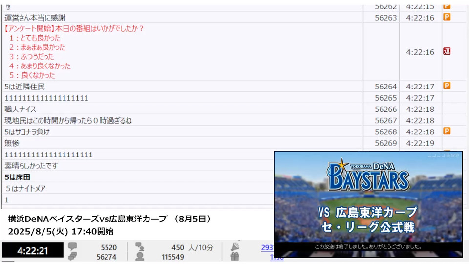Select the comment 素晴らしかったです
The width and height of the screenshot is (469, 264).
point(31,166)
